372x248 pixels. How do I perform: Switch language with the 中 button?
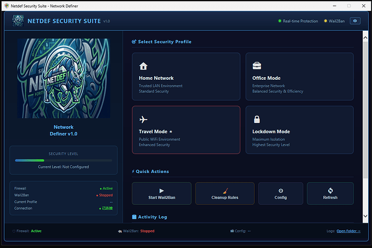click(x=355, y=21)
